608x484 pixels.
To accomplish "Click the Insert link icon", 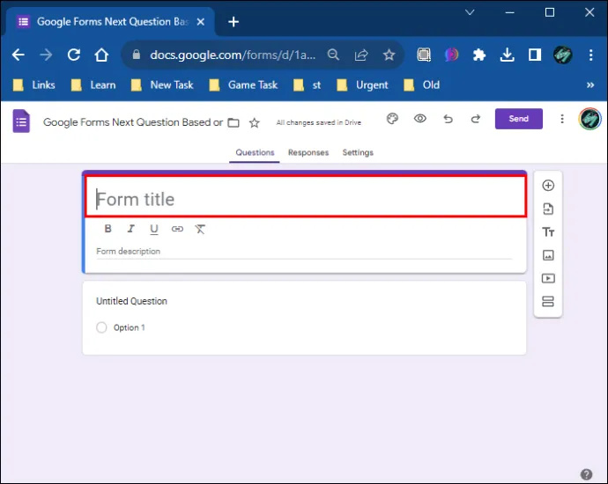I will pyautogui.click(x=177, y=229).
